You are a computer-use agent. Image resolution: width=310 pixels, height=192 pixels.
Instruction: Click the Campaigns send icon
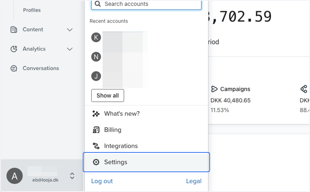214,89
